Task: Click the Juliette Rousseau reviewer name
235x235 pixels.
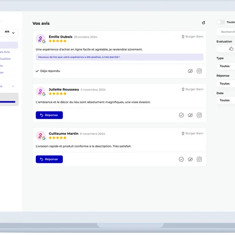Action: pyautogui.click(x=64, y=90)
